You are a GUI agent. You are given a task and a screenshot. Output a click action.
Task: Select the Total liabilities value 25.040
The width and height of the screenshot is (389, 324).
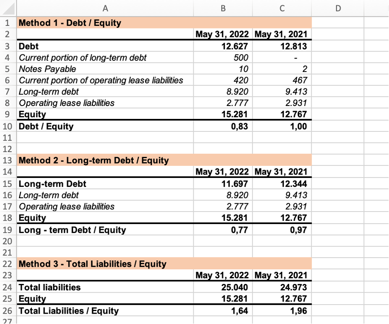233,287
